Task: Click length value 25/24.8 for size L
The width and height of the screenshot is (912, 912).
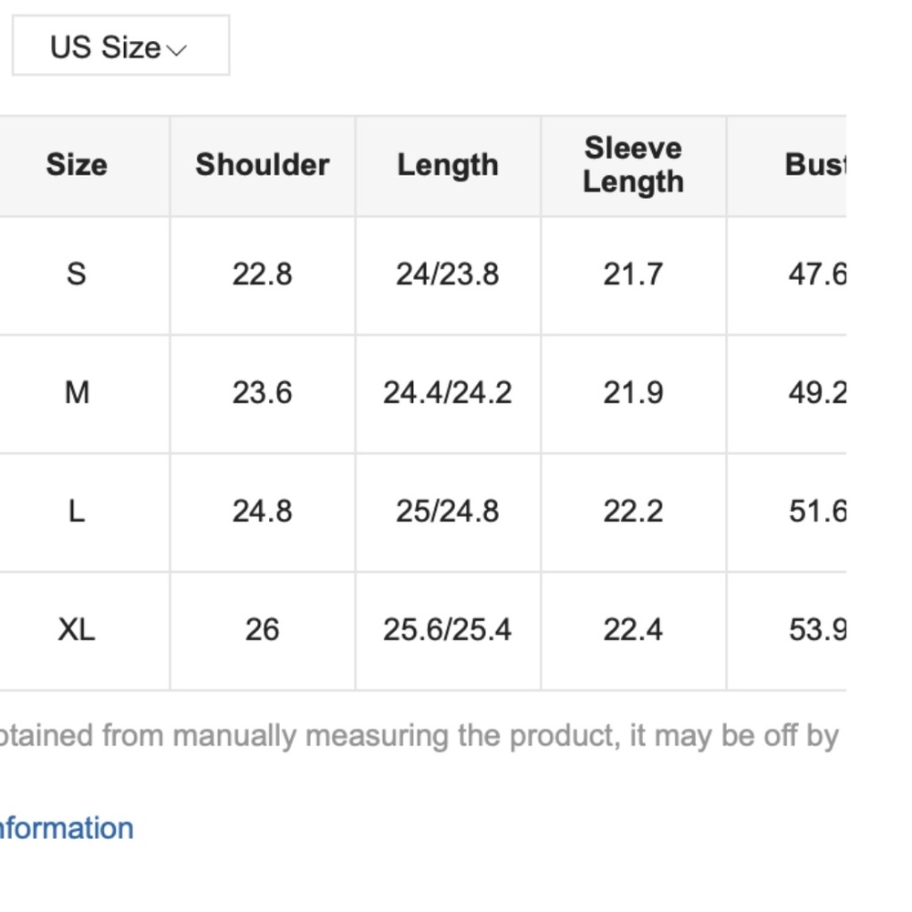Action: pos(448,512)
